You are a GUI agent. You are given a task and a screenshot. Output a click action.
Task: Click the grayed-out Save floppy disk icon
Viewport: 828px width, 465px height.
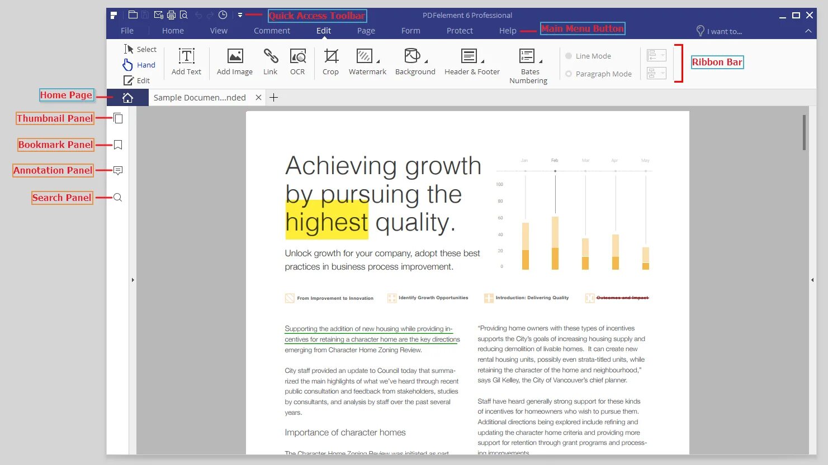coord(145,15)
